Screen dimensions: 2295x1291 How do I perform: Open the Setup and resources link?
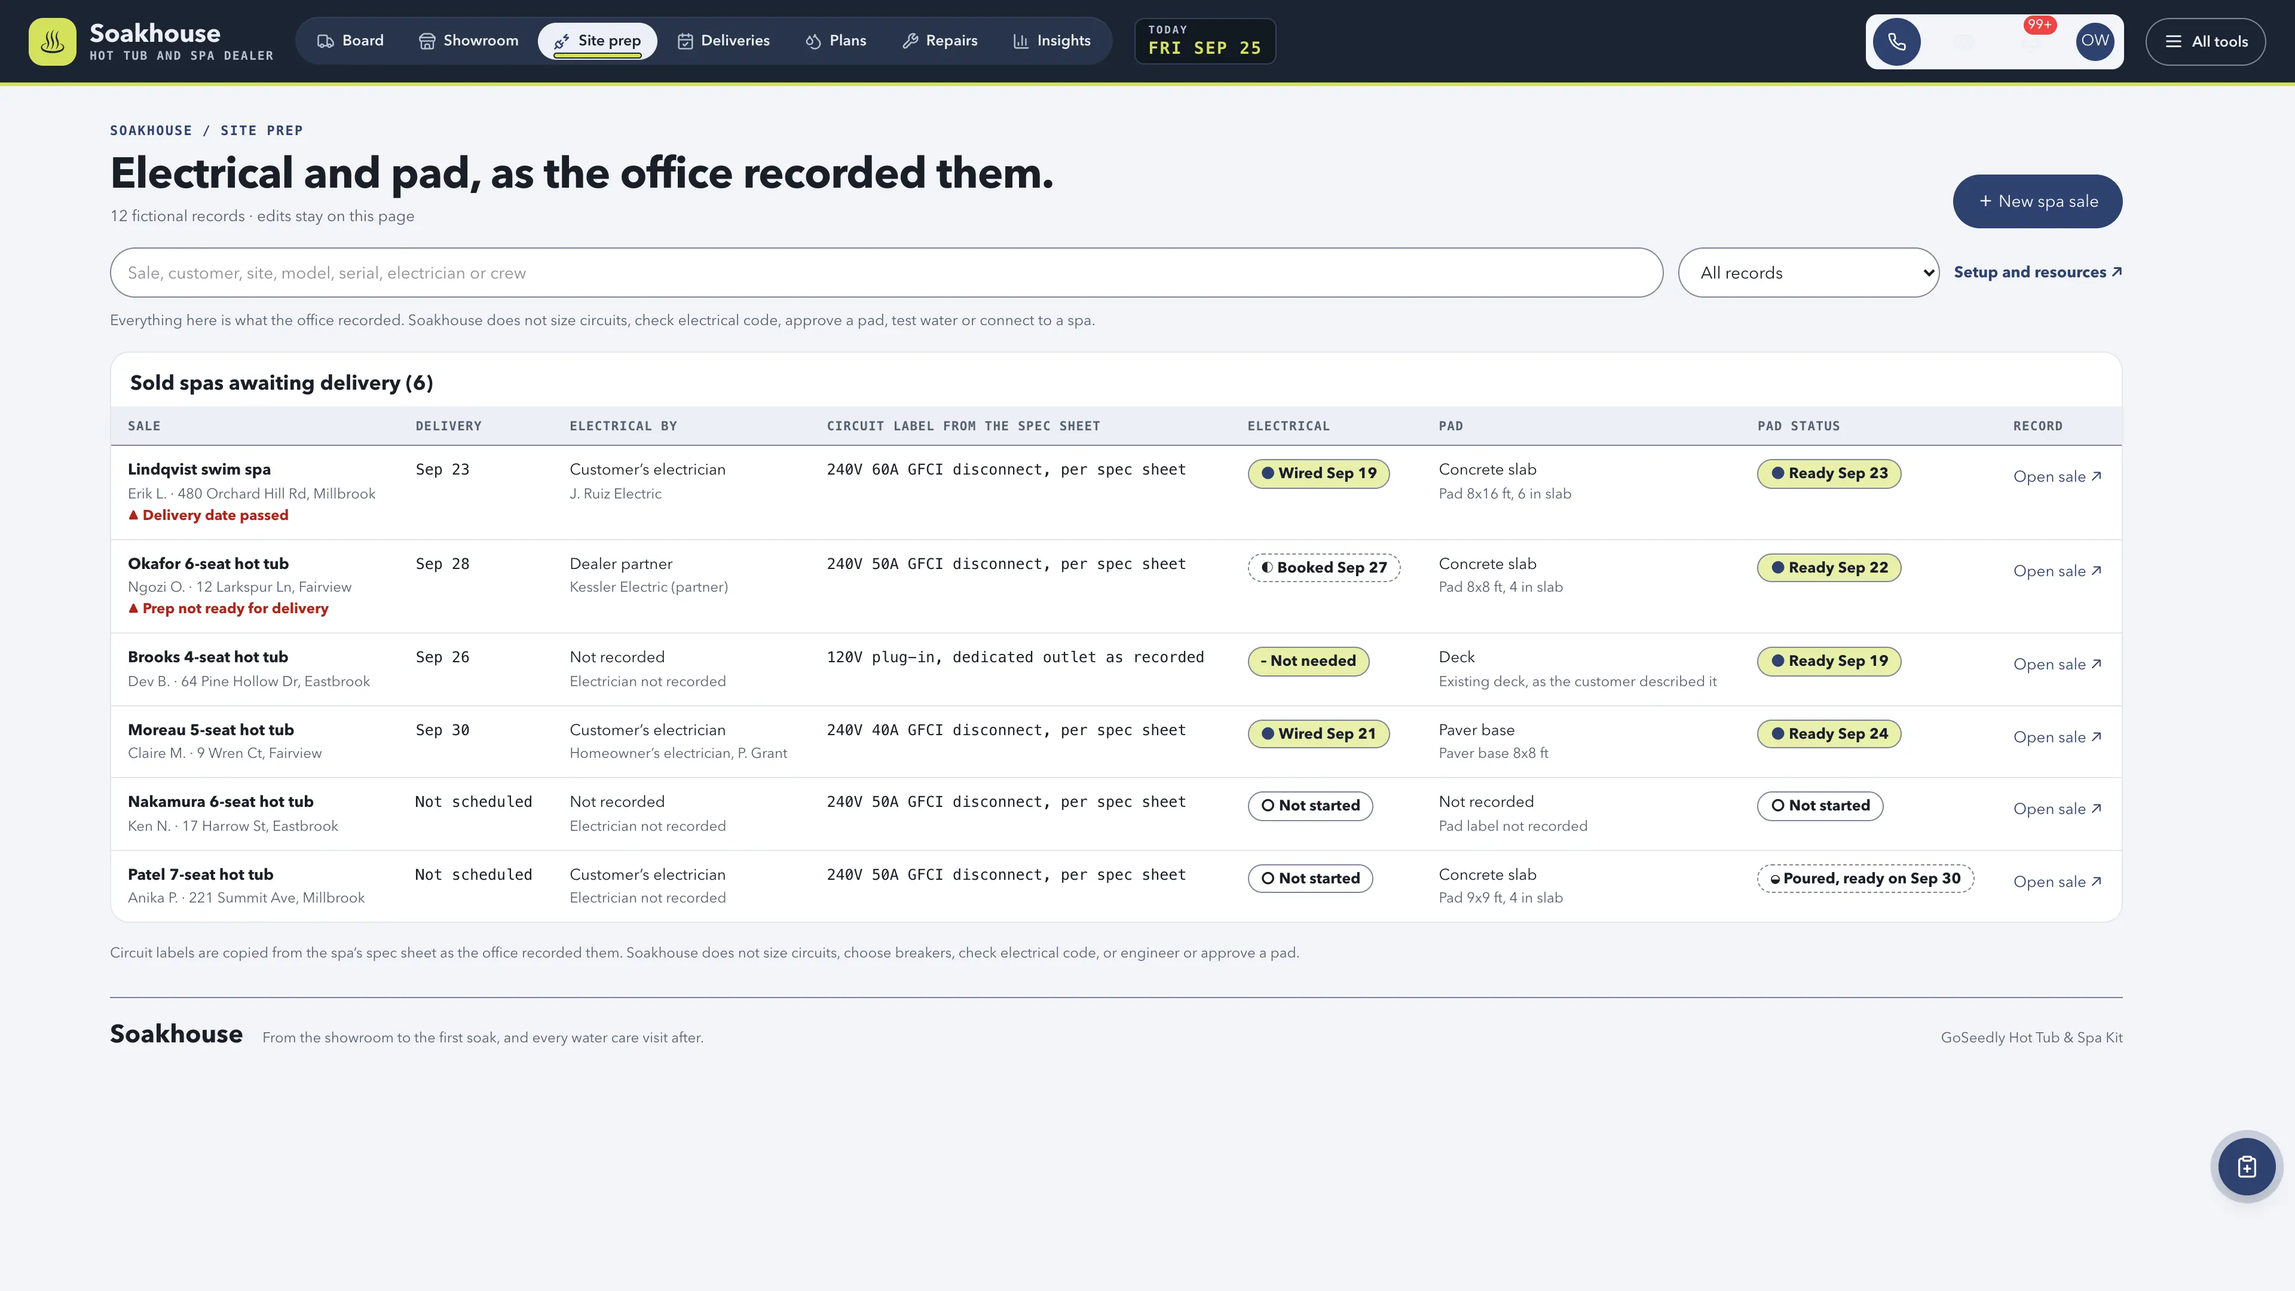click(2037, 273)
